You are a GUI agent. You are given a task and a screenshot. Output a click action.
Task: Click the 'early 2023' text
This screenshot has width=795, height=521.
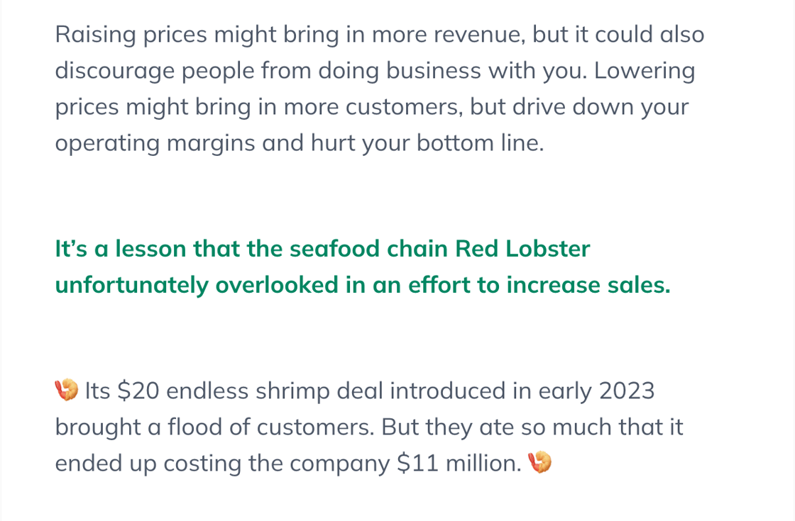tap(596, 391)
